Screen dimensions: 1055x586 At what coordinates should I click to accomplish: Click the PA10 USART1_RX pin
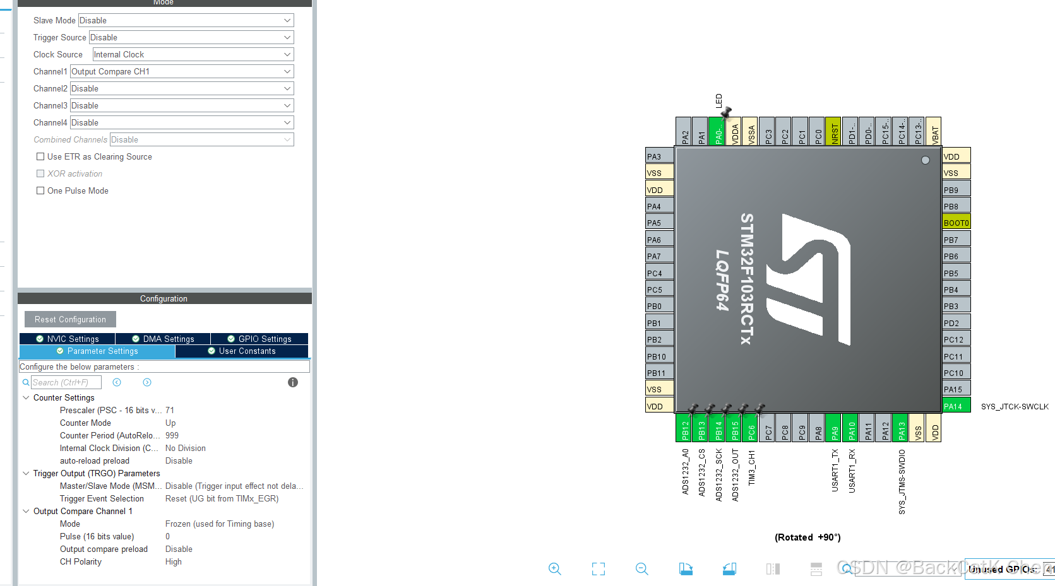(x=851, y=428)
